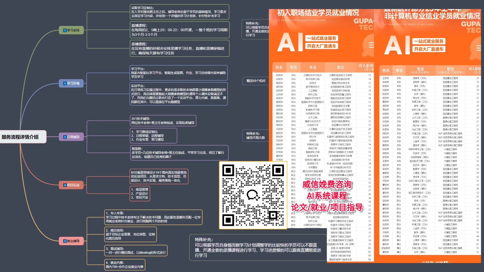Click the number 3 badge on 日常辅导
The height and width of the screenshot is (272, 484).
pyautogui.click(x=65, y=137)
